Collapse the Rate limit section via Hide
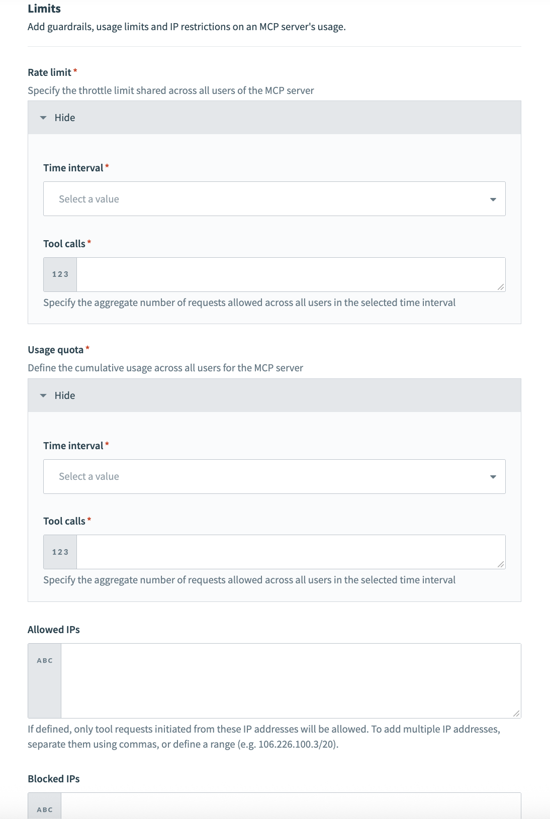Screen dimensions: 550x819 [65, 118]
